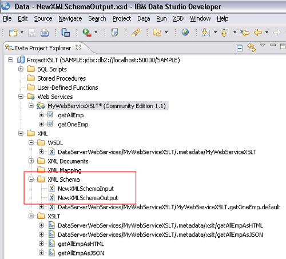Click the MyWebServiceXSLT service icon
Image resolution: width=286 pixels, height=259 pixels.
(41, 106)
